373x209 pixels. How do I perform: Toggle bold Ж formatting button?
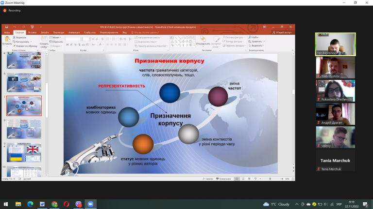click(68, 45)
